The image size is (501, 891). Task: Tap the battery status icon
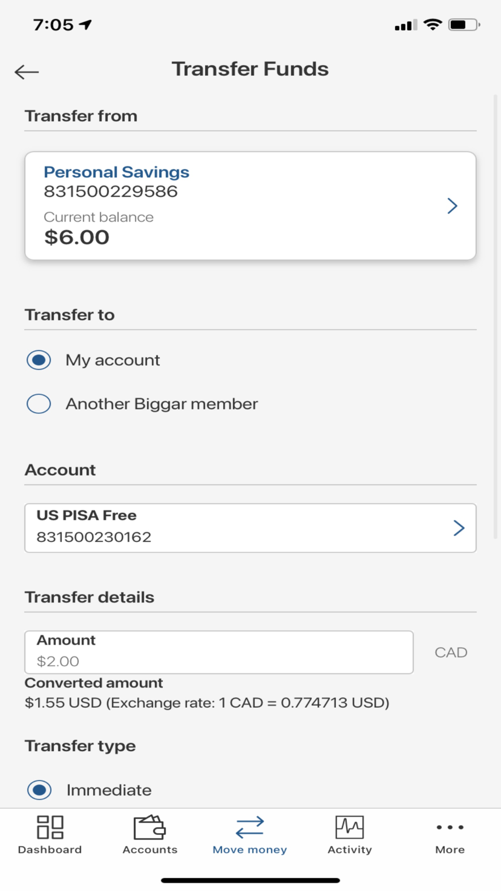(463, 25)
